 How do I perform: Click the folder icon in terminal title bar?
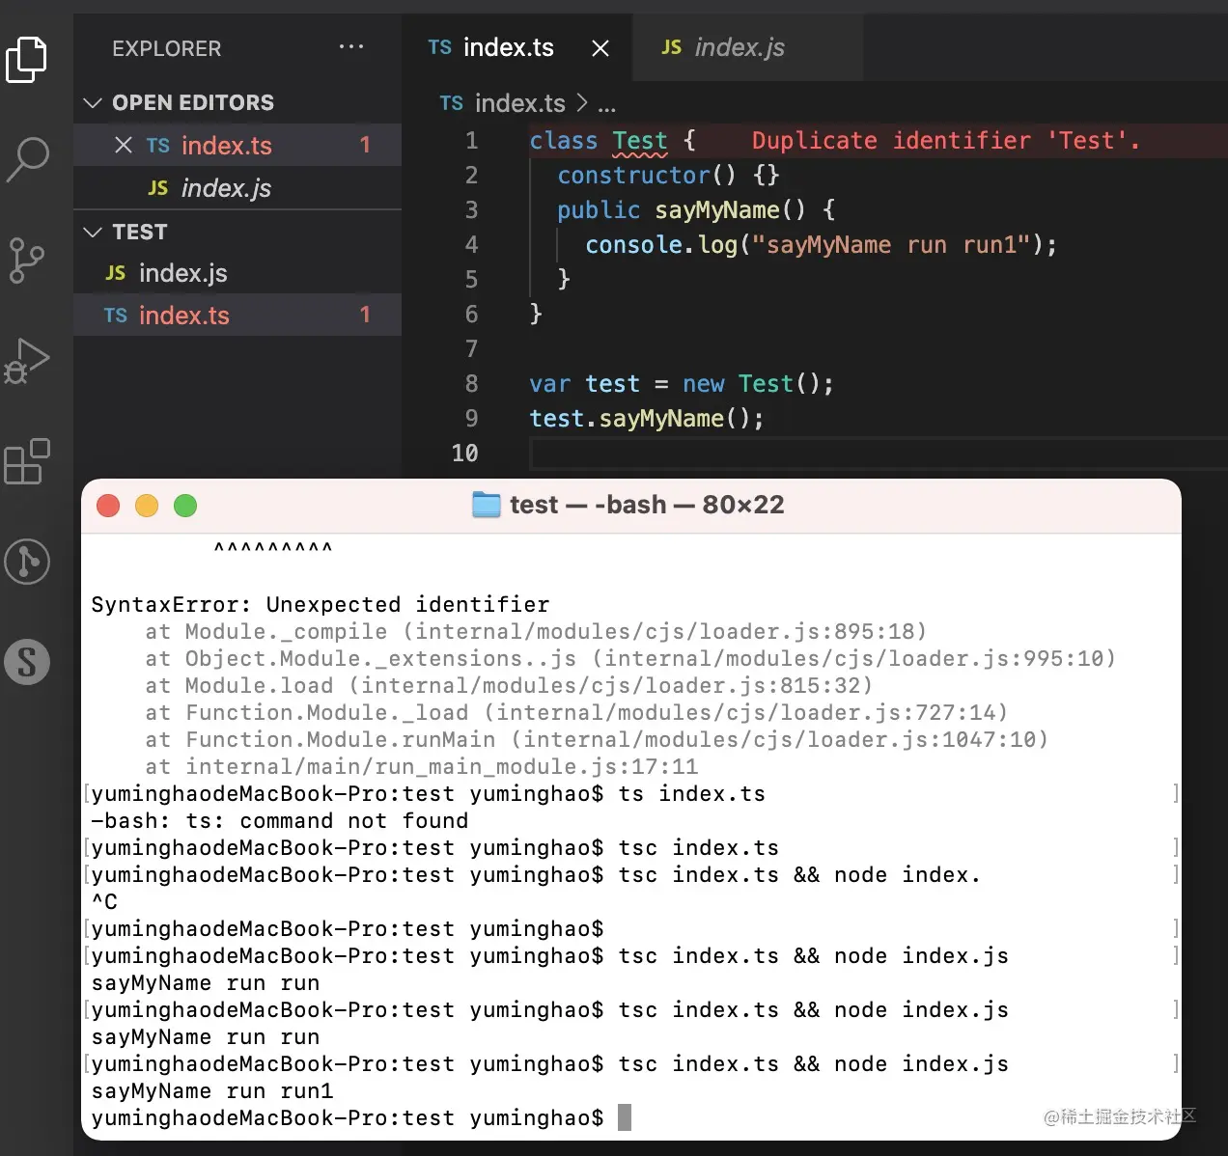(x=487, y=505)
